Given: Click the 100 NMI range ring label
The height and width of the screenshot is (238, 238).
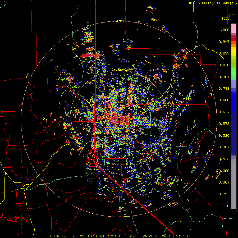Looking at the screenshot, I should pos(119,21).
